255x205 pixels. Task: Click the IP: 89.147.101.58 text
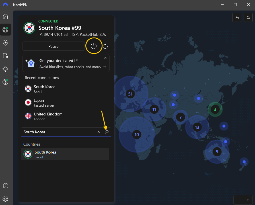[x=53, y=34]
